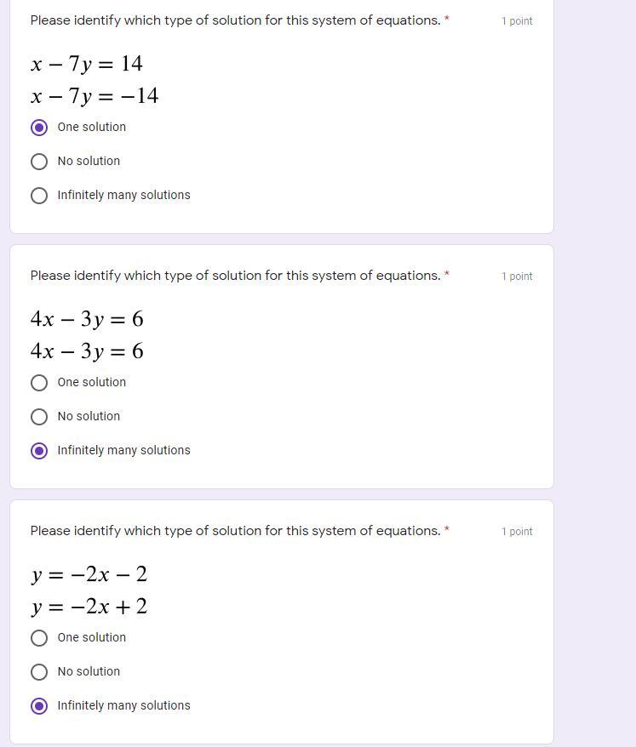Click the first 4x − 3y = 6 equation

(87, 319)
